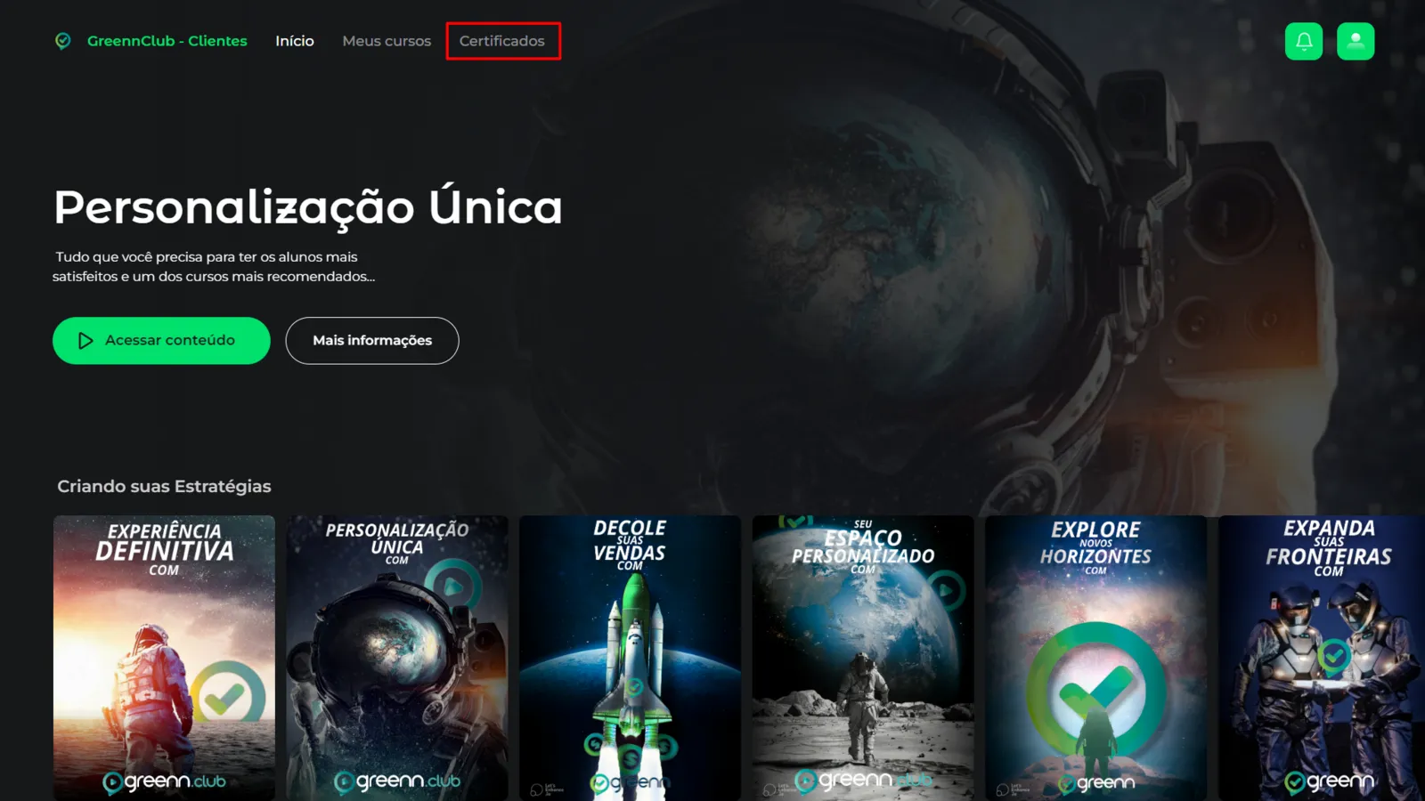
Task: Click the Criando suas Estratégias section heading
Action: click(164, 487)
